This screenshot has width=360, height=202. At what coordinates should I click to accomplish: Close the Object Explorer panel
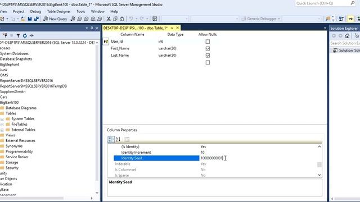click(97, 28)
